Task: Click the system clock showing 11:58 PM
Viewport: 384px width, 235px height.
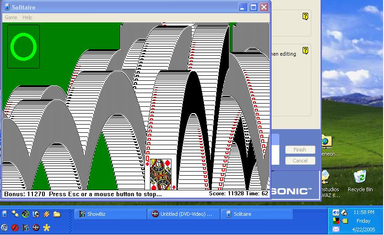Action: pos(363,213)
